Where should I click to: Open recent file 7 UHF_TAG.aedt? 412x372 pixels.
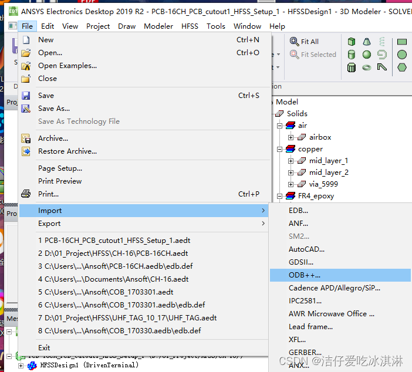tap(144, 318)
